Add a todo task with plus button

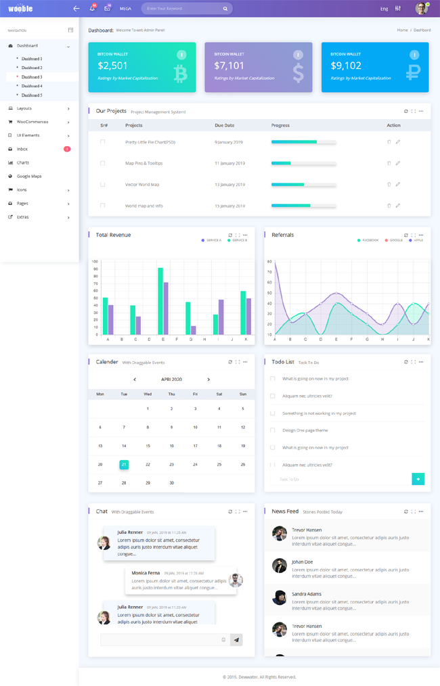coord(418,479)
